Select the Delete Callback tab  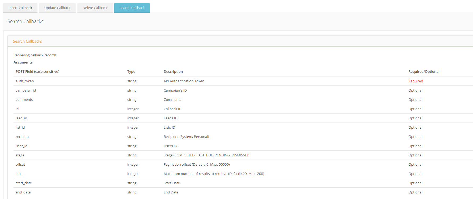(95, 8)
